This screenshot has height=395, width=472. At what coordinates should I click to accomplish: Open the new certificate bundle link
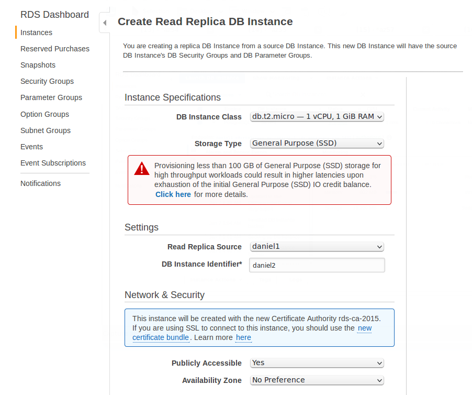point(252,333)
